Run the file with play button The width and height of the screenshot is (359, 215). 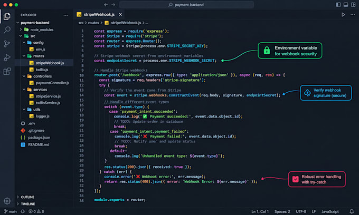[x=343, y=15]
